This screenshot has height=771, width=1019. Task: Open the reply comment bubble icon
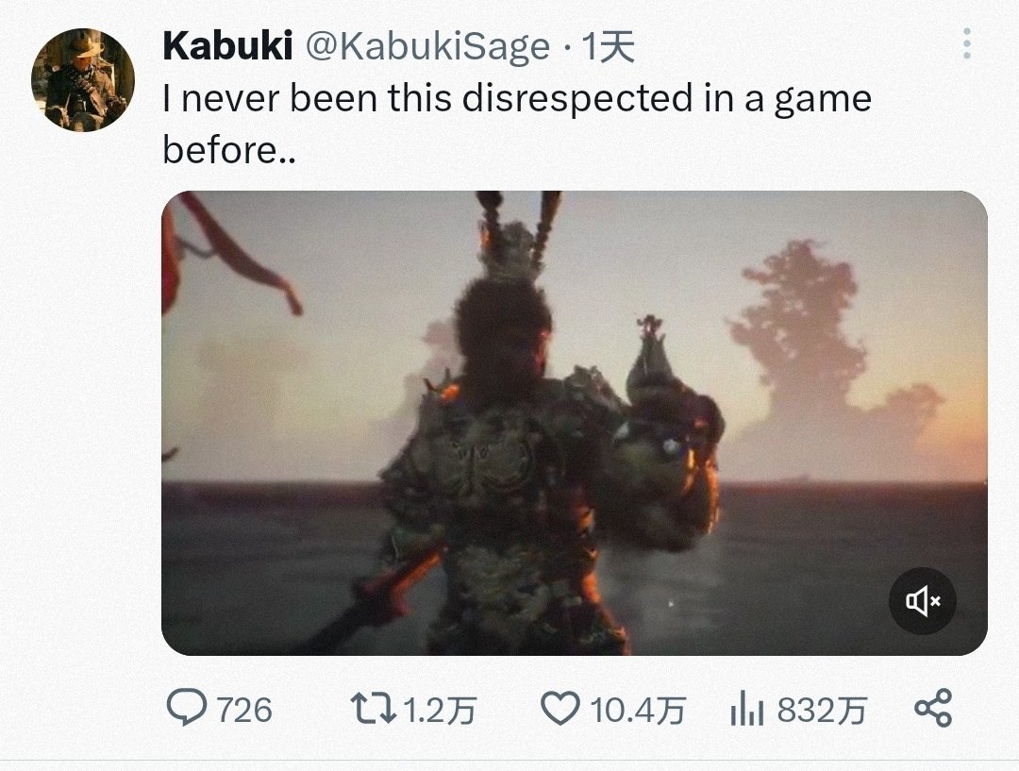click(x=187, y=708)
